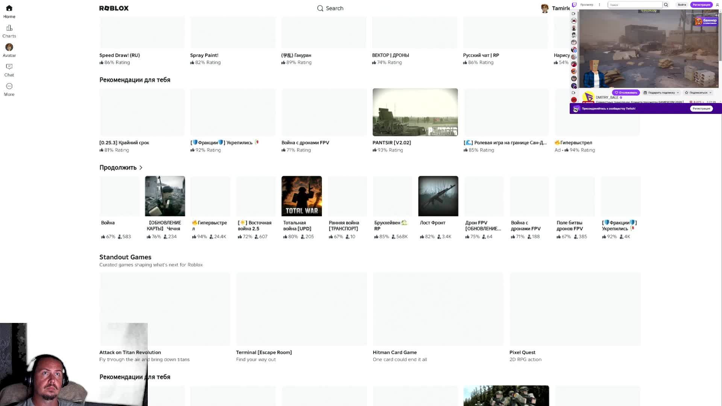Open the Русский чат | RP title

pos(481,55)
